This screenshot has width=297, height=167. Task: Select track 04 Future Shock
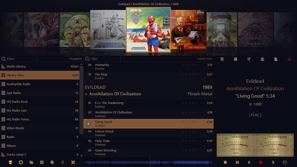click(148, 133)
